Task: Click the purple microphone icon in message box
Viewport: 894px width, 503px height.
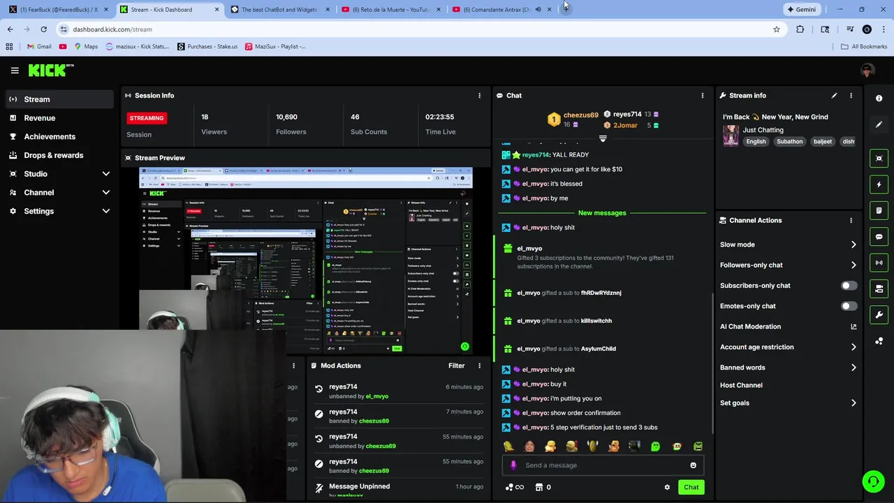Action: (513, 465)
